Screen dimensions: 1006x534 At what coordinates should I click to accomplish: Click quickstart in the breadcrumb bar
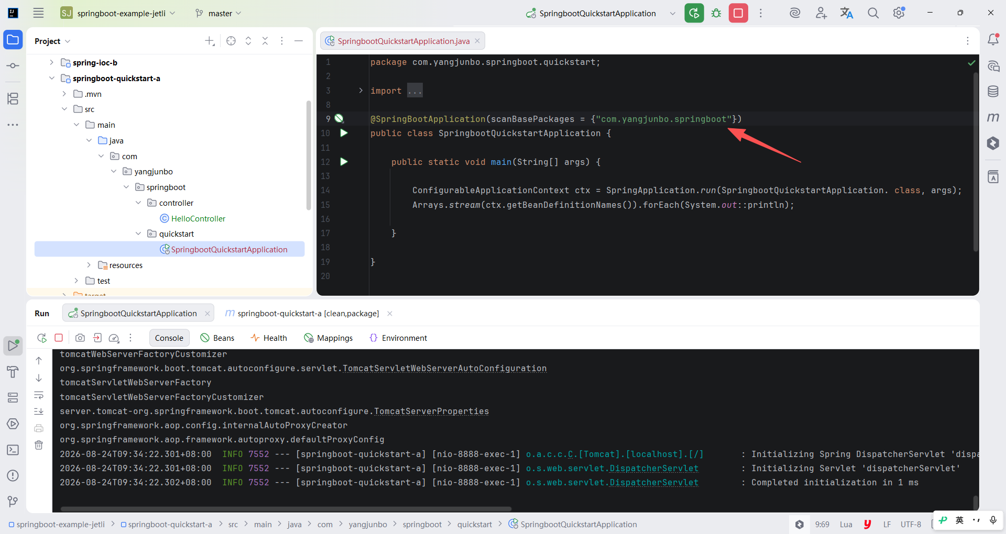click(x=475, y=524)
